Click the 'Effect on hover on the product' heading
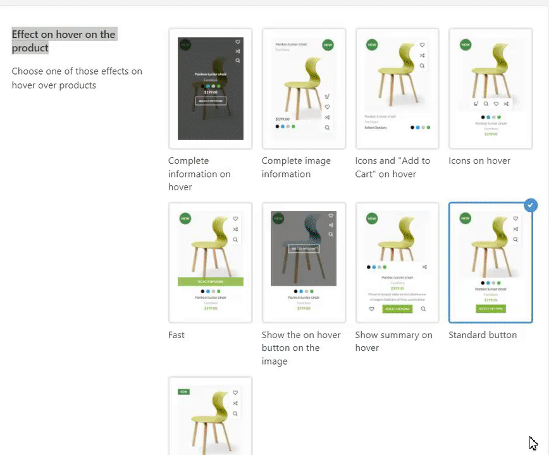549x455 pixels. 63,41
